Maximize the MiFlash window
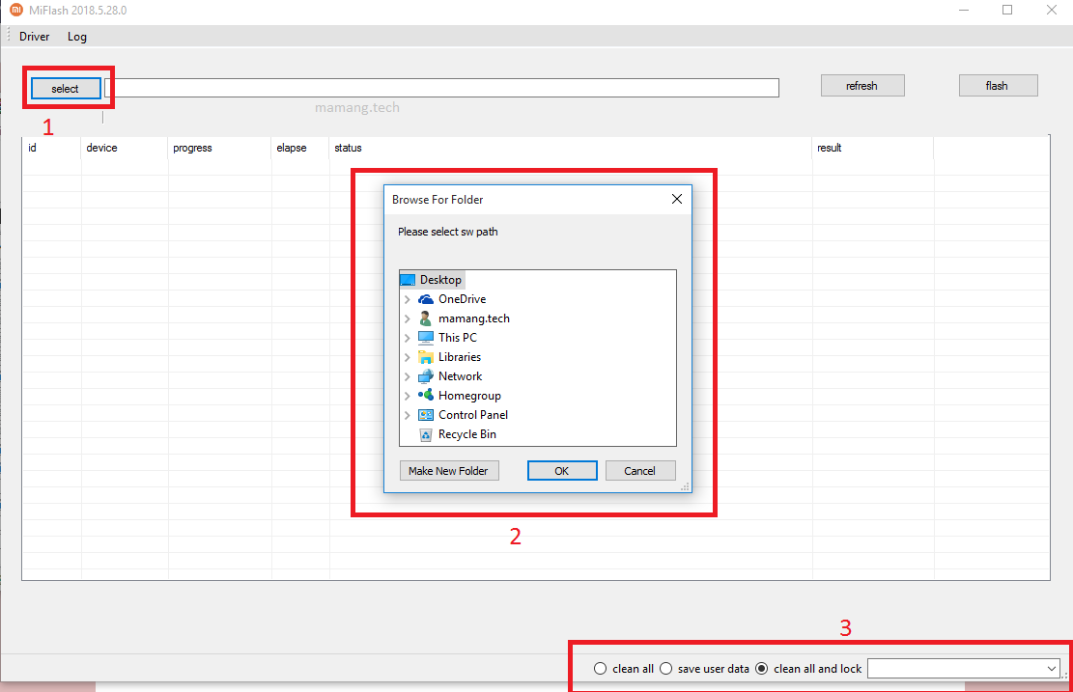 pos(1007,10)
